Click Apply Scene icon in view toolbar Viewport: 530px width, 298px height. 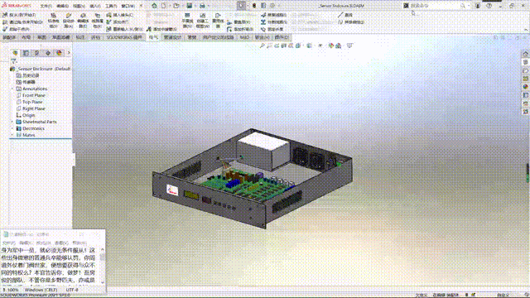coord(338,46)
